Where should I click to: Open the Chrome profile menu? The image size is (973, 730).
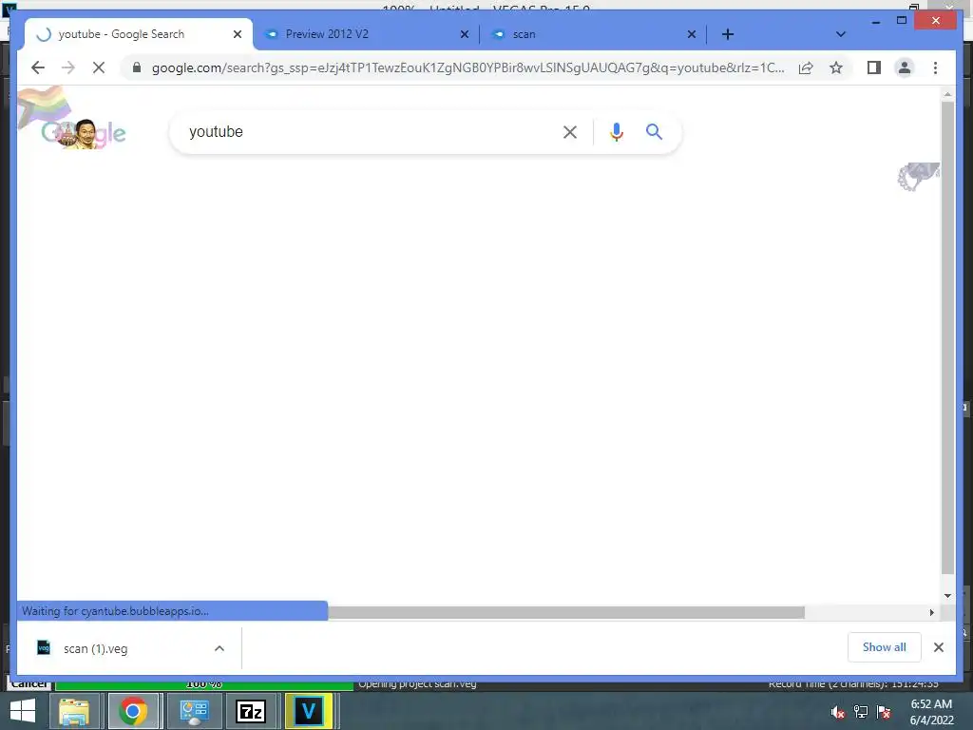pos(905,67)
